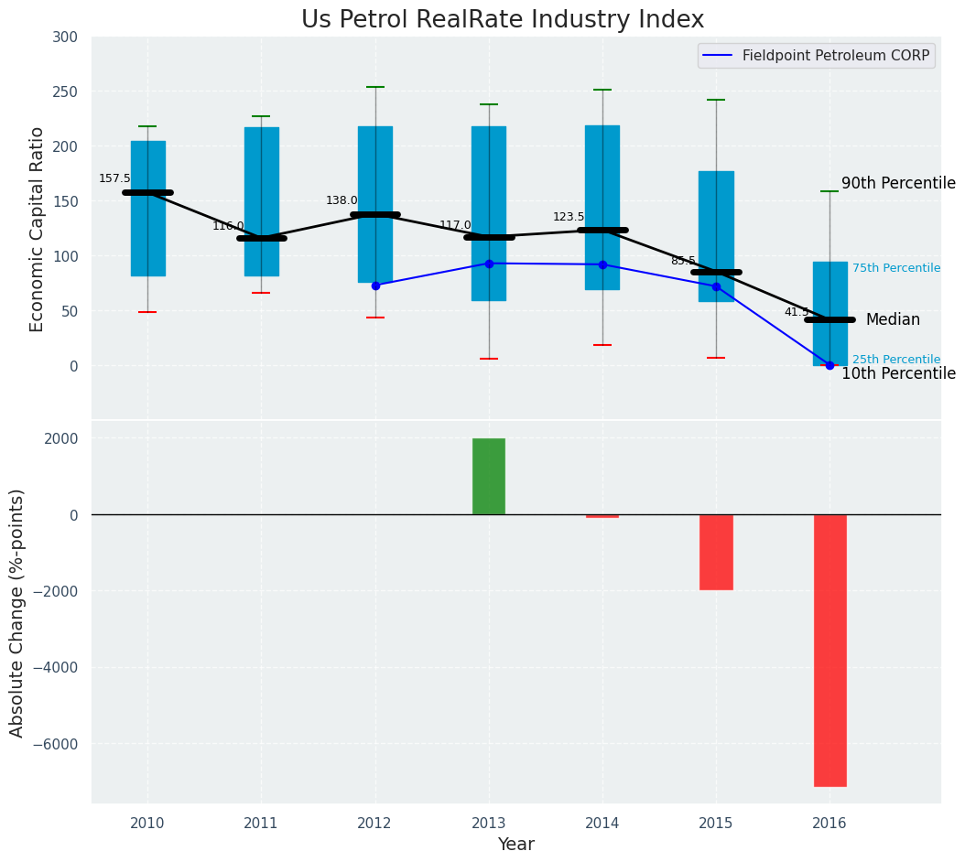Click Fieldpoint's blue data point for 2013
The image size is (965, 862).
489,264
